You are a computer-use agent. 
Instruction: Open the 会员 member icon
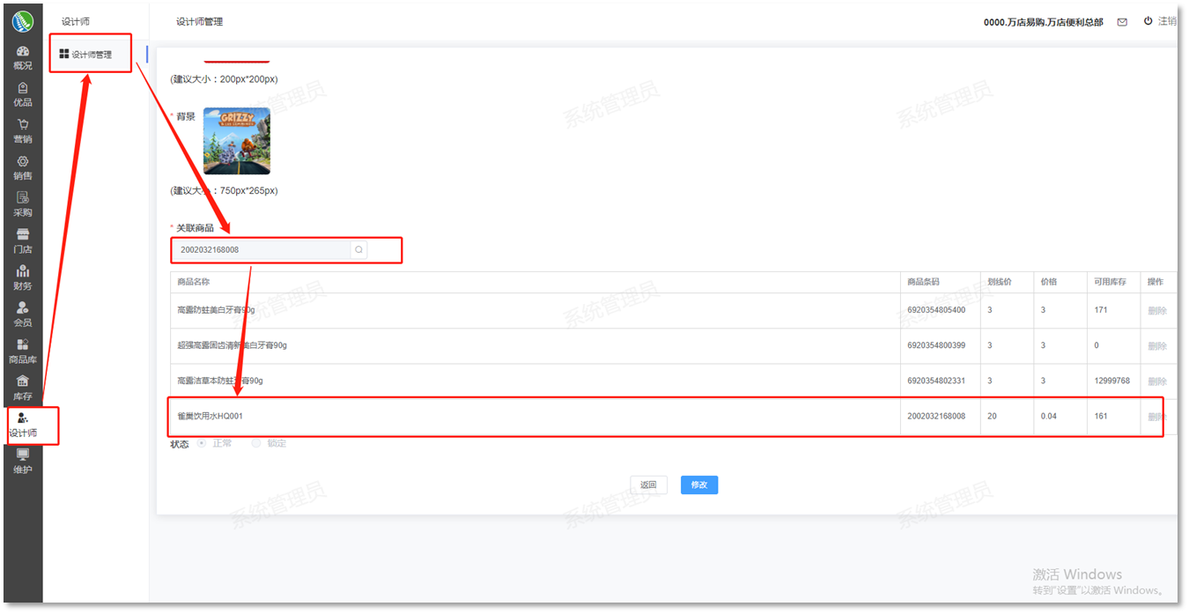(23, 314)
